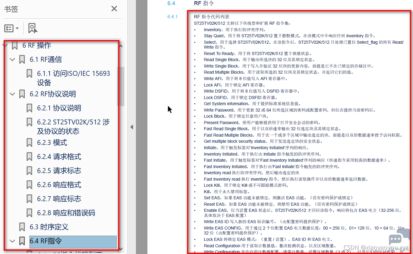
Task: Select bookmark 6.2.4 请求格式
Action: 59,156
